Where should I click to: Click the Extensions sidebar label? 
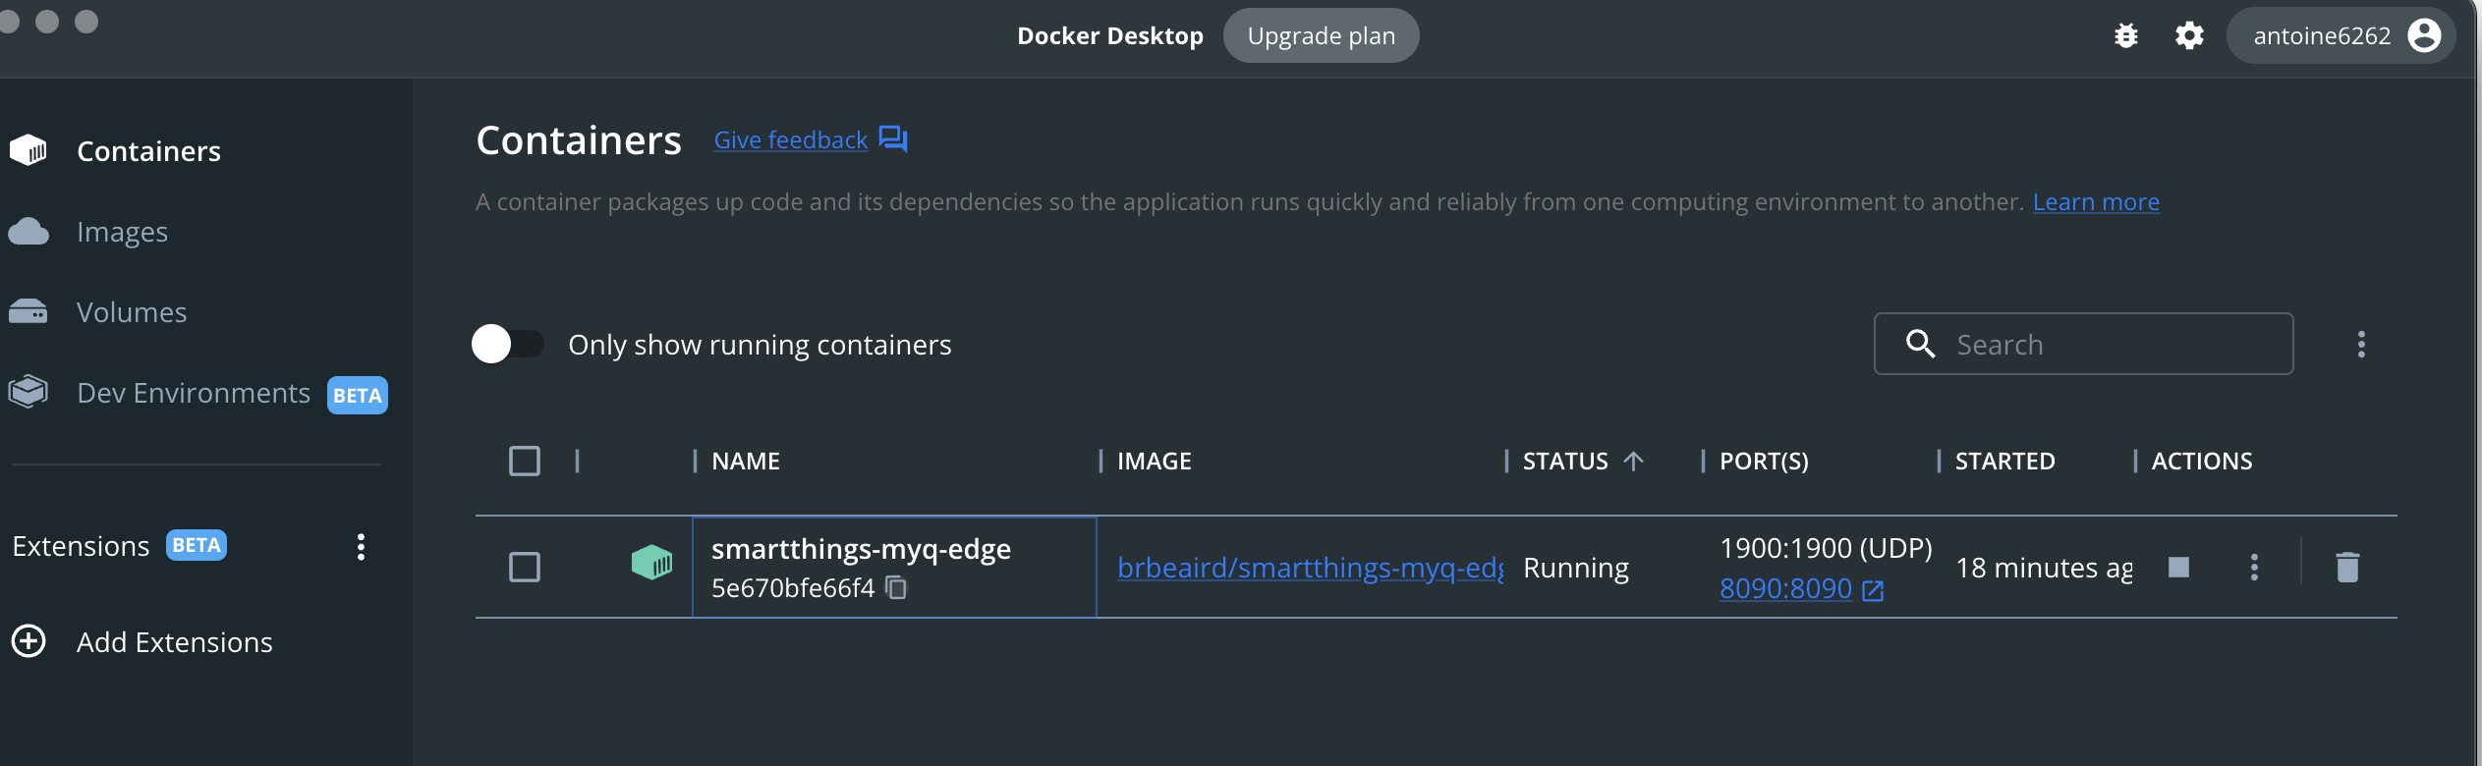pos(81,546)
